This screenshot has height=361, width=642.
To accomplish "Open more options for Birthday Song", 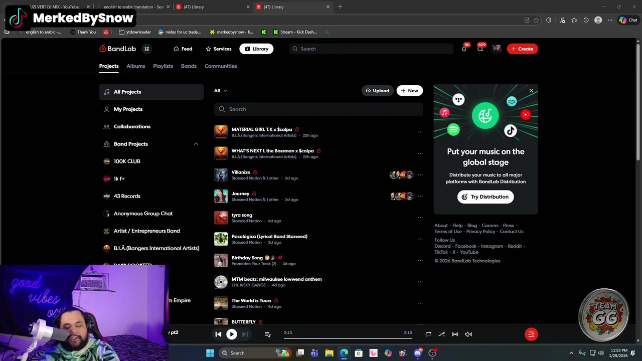I will (420, 260).
